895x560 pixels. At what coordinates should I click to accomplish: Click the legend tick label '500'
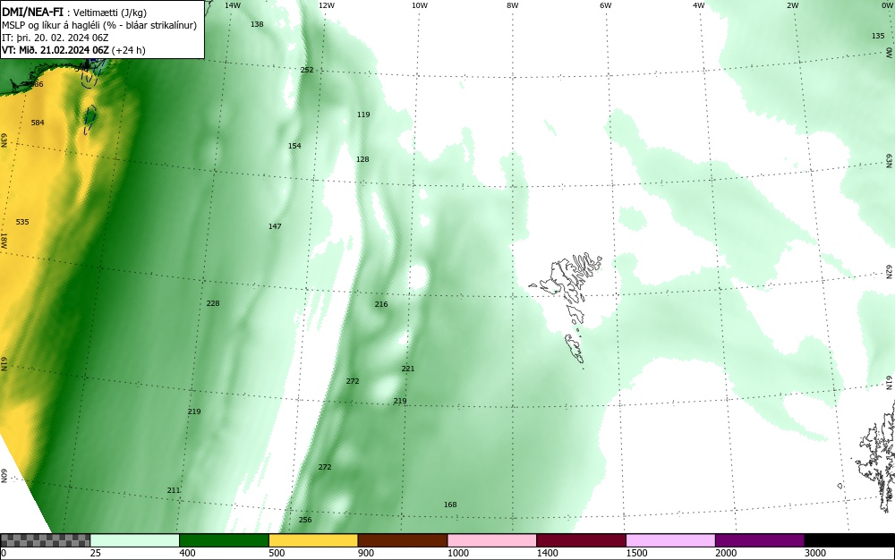[x=277, y=553]
